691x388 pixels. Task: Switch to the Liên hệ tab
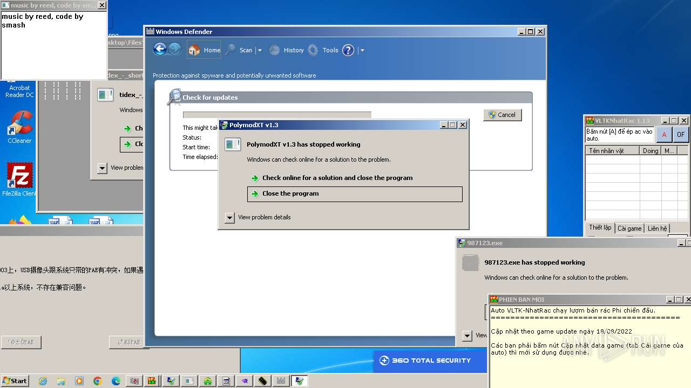(x=657, y=228)
